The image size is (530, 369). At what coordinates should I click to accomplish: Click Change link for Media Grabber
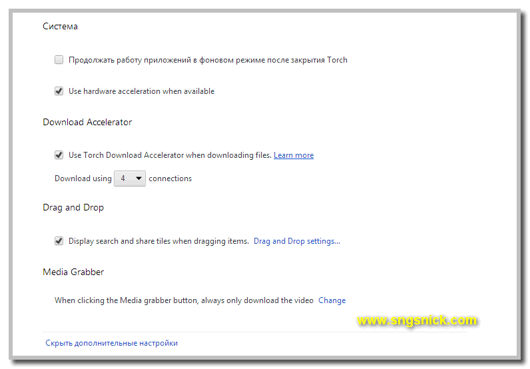[x=332, y=300]
